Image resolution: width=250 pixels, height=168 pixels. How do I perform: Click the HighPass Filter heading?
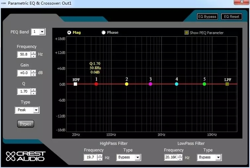point(114,143)
